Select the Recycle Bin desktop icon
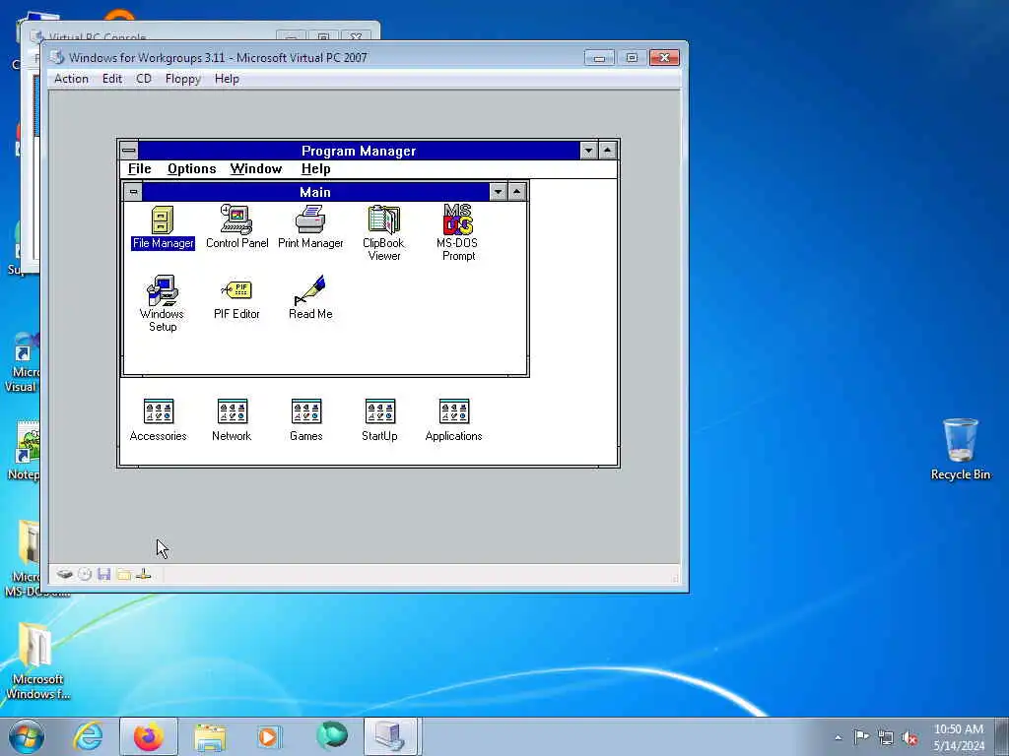1009x756 pixels. click(x=960, y=449)
